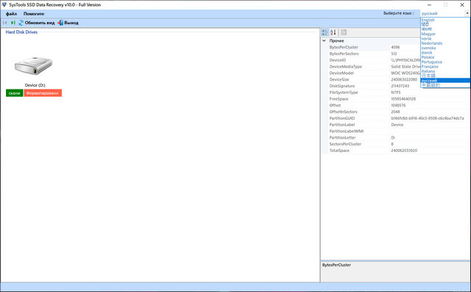
Task: Switch property grid to categorized view icon
Action: tap(325, 32)
